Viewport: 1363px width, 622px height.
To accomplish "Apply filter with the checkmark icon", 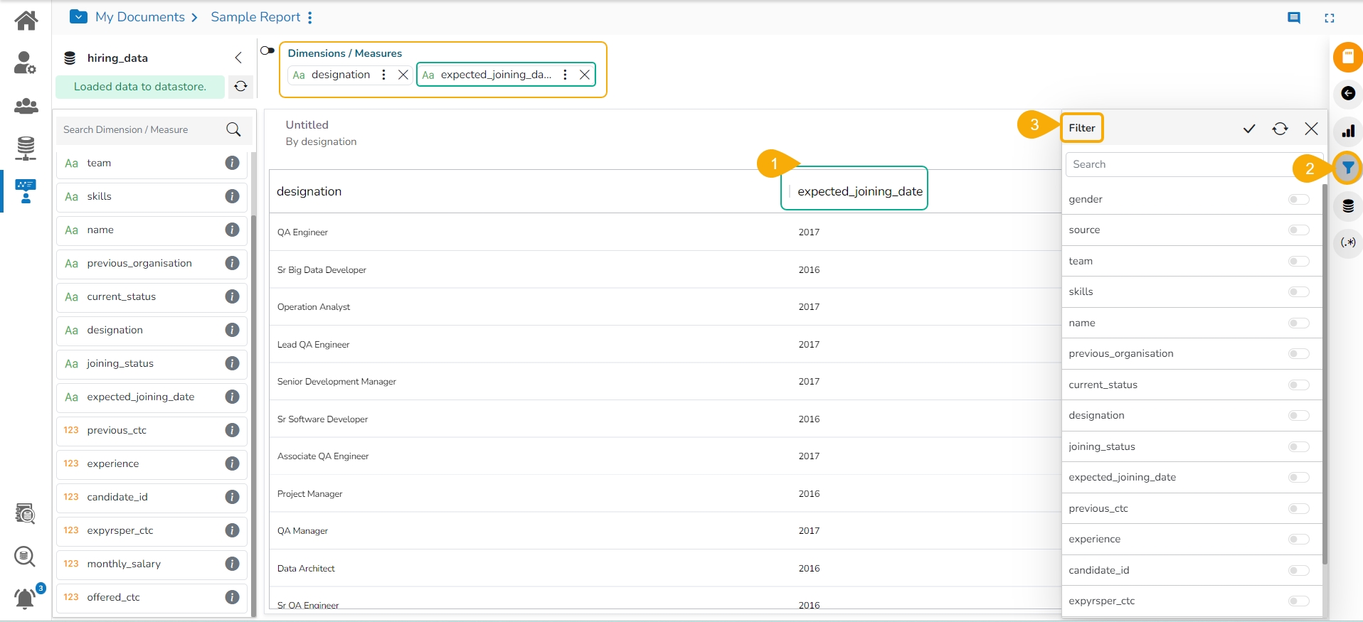I will pyautogui.click(x=1248, y=129).
